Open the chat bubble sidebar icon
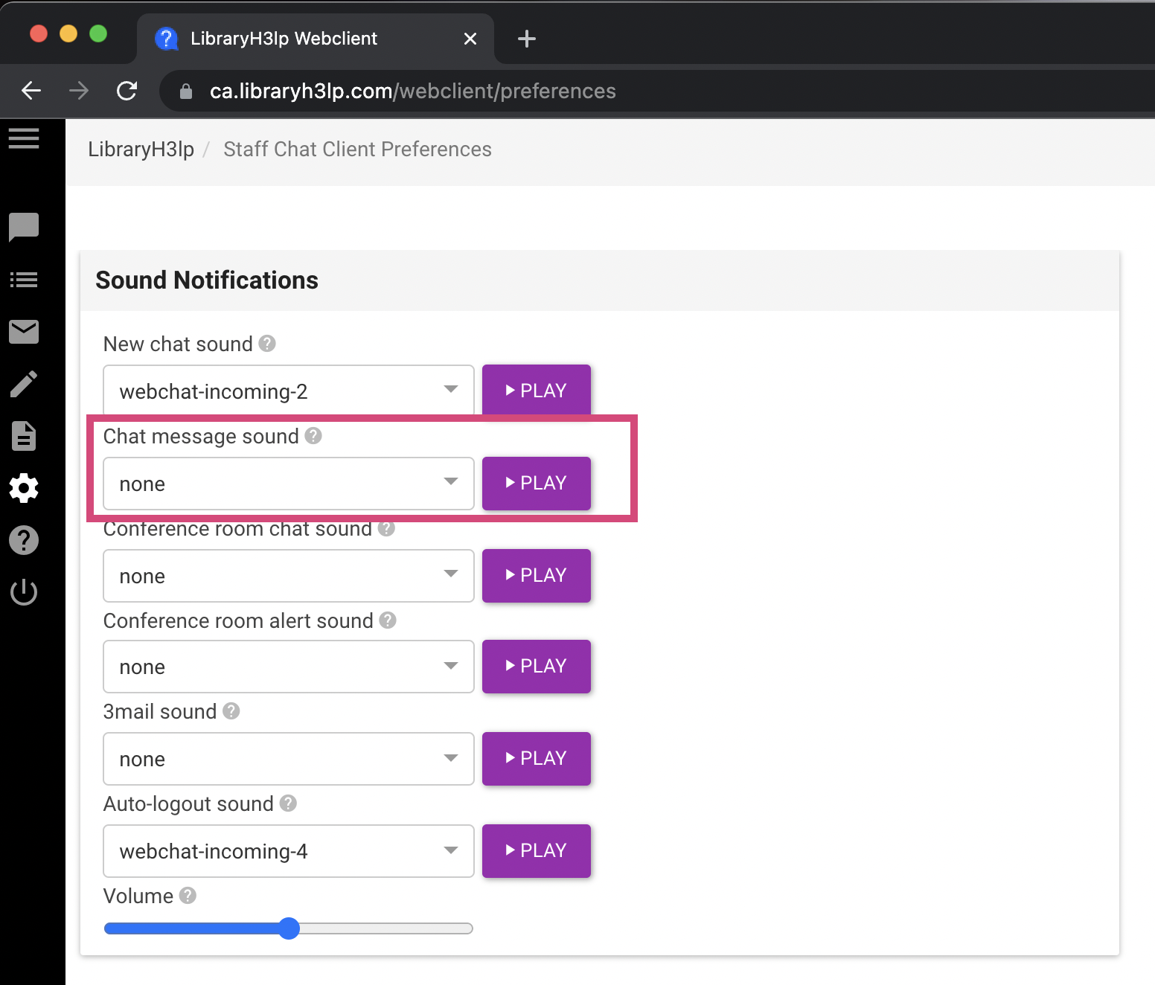1155x985 pixels. [x=24, y=227]
